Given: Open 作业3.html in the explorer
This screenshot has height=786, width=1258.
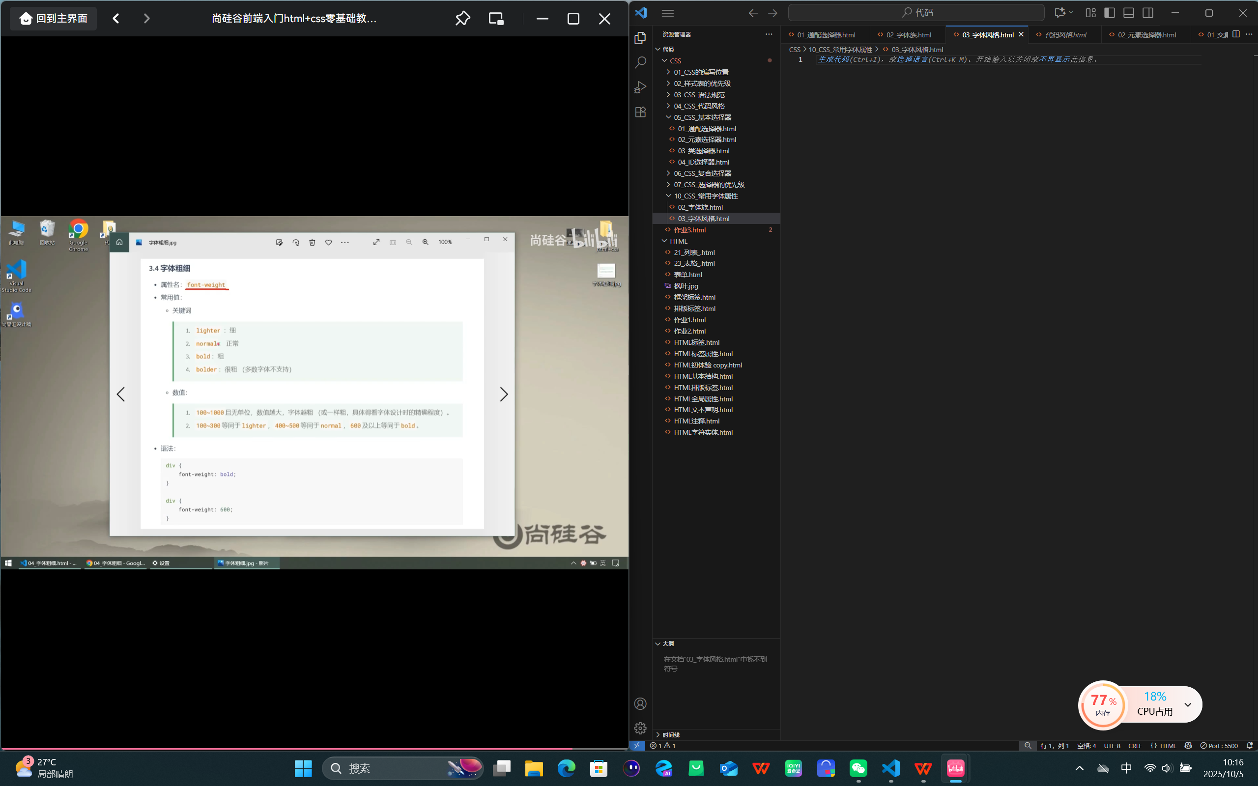Looking at the screenshot, I should click(690, 230).
